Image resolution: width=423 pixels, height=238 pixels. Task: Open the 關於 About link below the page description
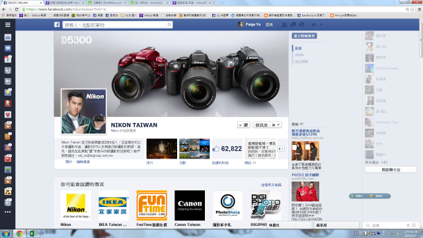pos(69,161)
